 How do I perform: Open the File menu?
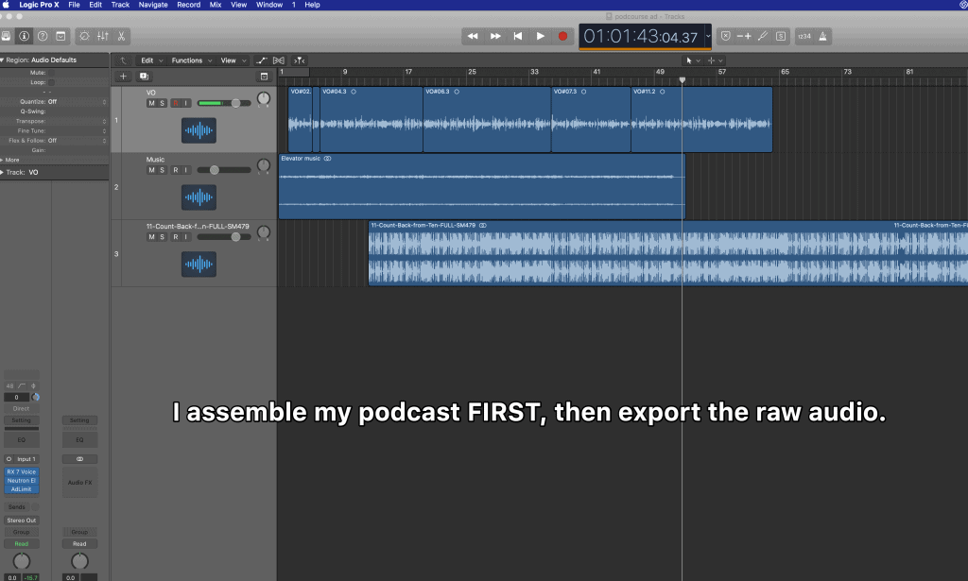coord(74,5)
